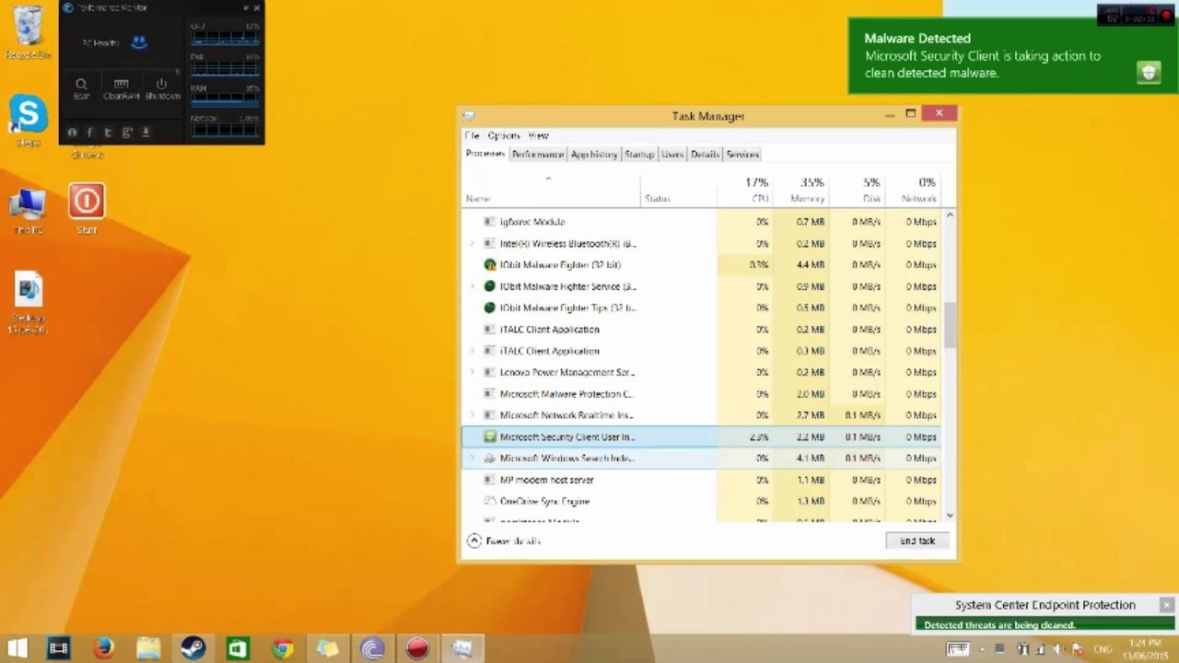1179x663 pixels.
Task: Click the Google Plus icon in Performance Monitor
Action: 126,133
